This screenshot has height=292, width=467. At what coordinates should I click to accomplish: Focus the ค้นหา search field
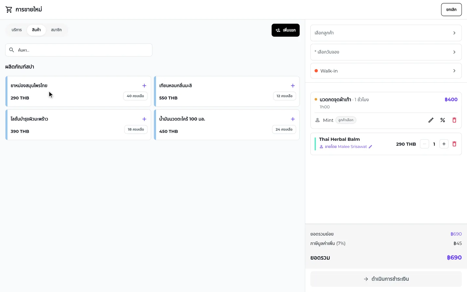79,50
